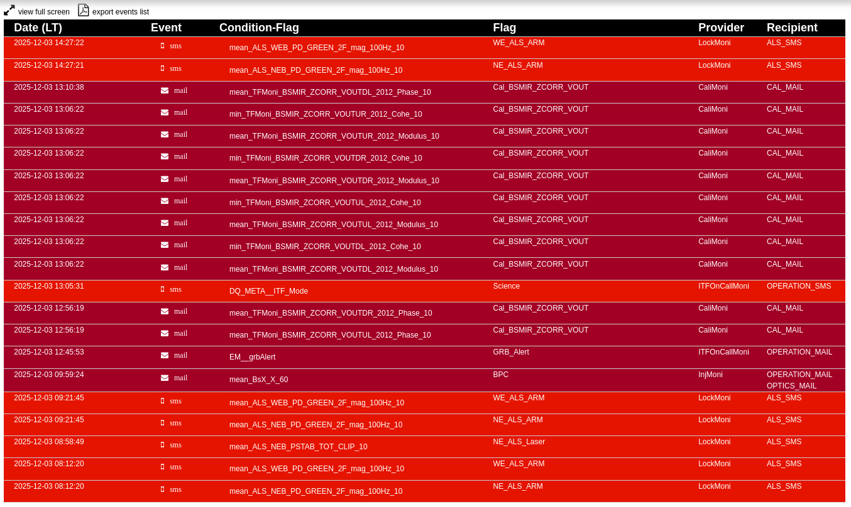Click the GRB_Alert flag cell
This screenshot has height=507, width=851.
[510, 352]
